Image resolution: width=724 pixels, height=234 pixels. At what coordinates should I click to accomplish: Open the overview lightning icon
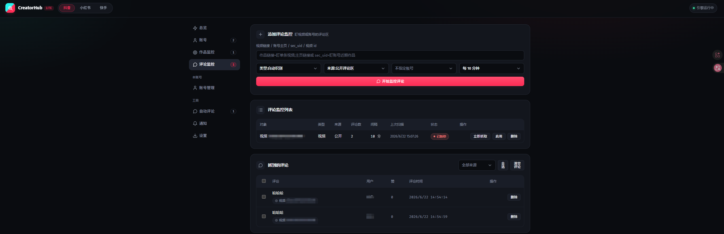click(x=195, y=28)
